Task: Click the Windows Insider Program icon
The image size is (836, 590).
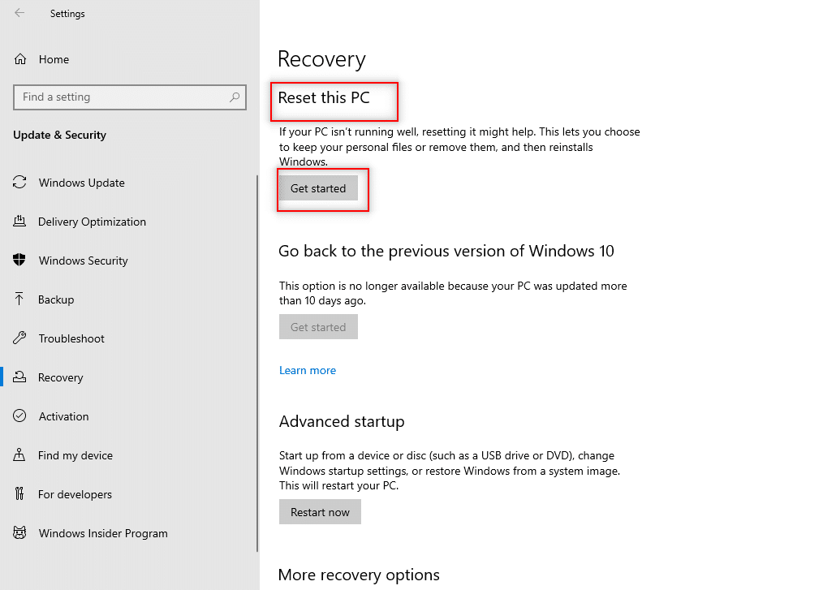Action: (19, 532)
